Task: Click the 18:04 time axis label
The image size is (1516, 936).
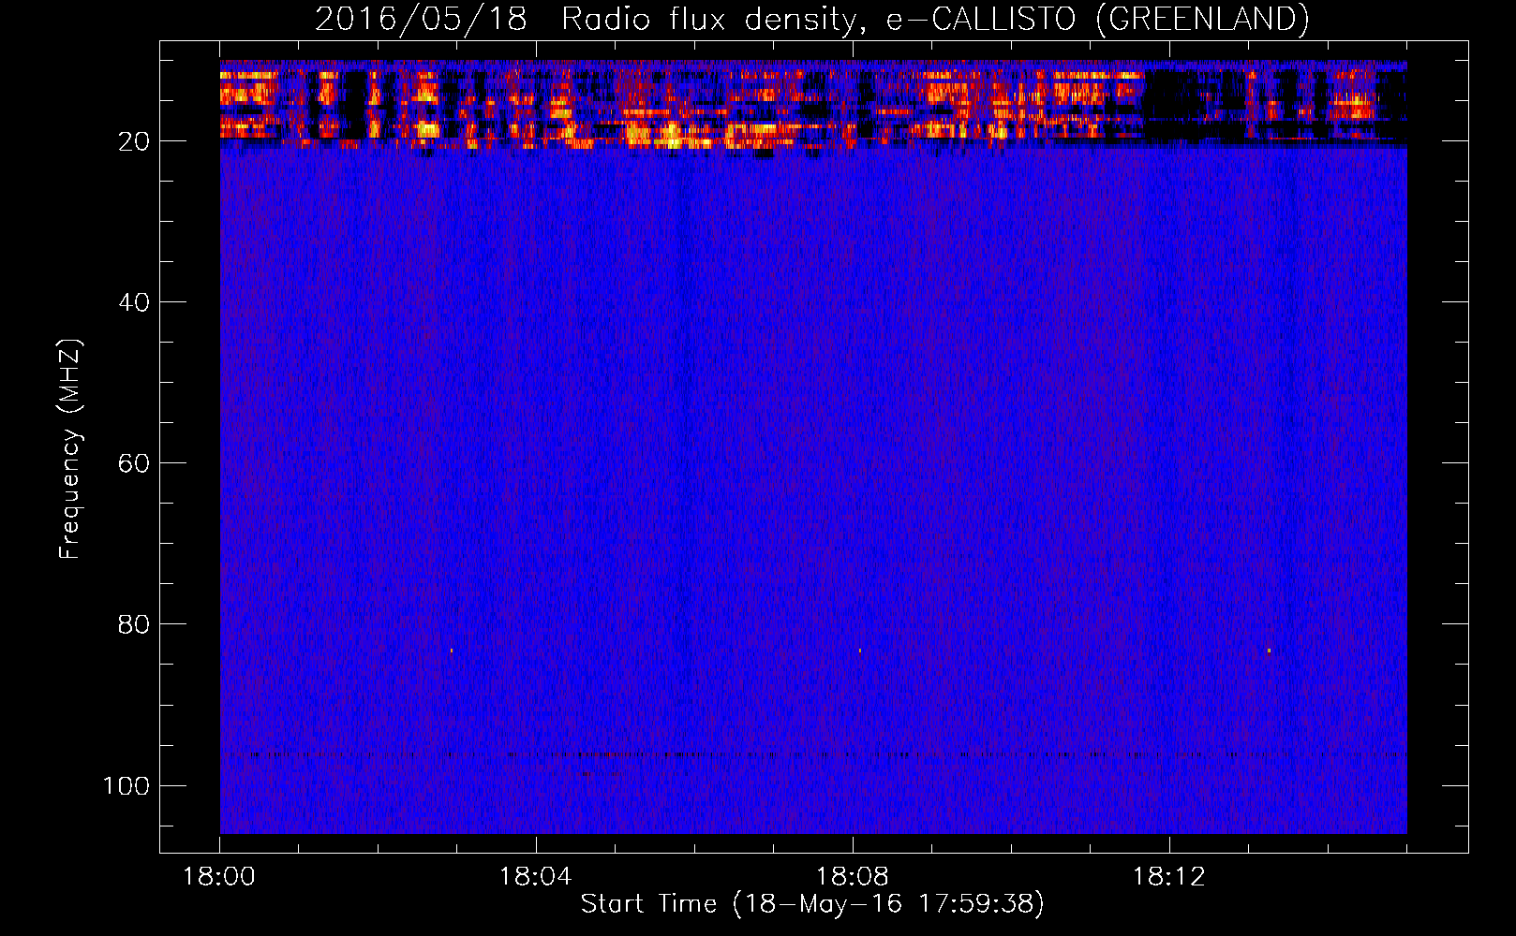Action: coord(535,877)
